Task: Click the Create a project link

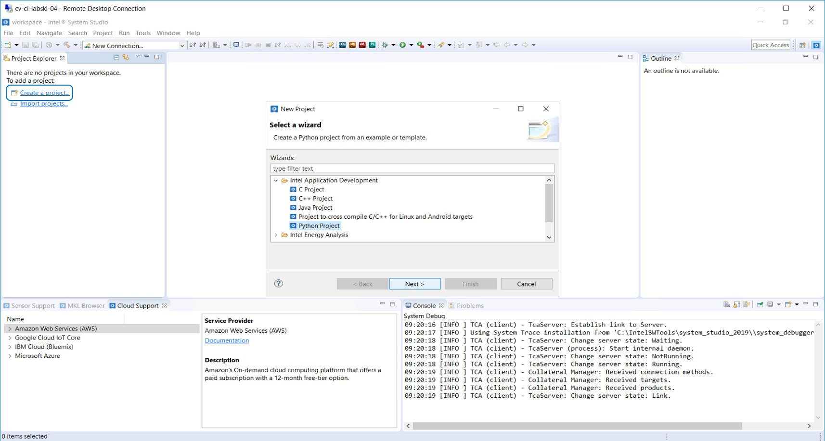Action: pos(45,93)
